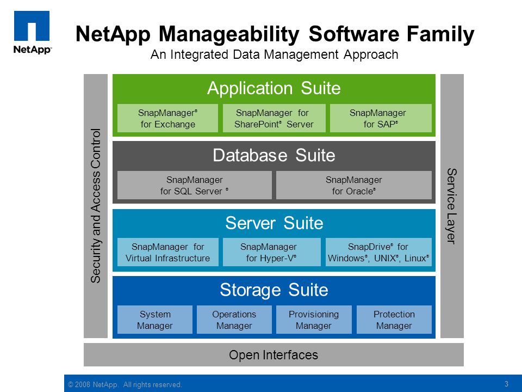Select the SnapManager for SharePoint Server box
The height and width of the screenshot is (392, 522).
[274, 118]
